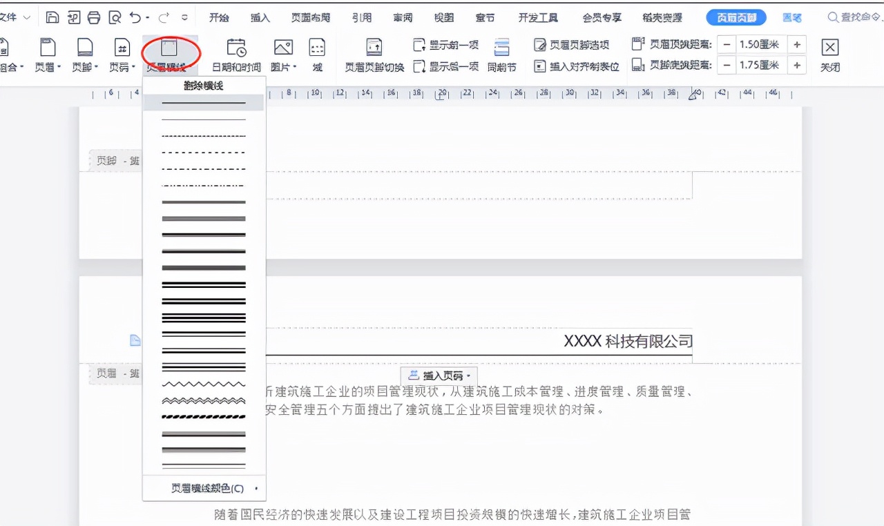Open the 开始 ribbon tab
Screen dimensions: 884x526
(219, 18)
